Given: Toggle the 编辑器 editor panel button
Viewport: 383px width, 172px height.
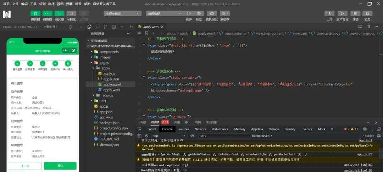Looking at the screenshot, I should coord(48,14).
